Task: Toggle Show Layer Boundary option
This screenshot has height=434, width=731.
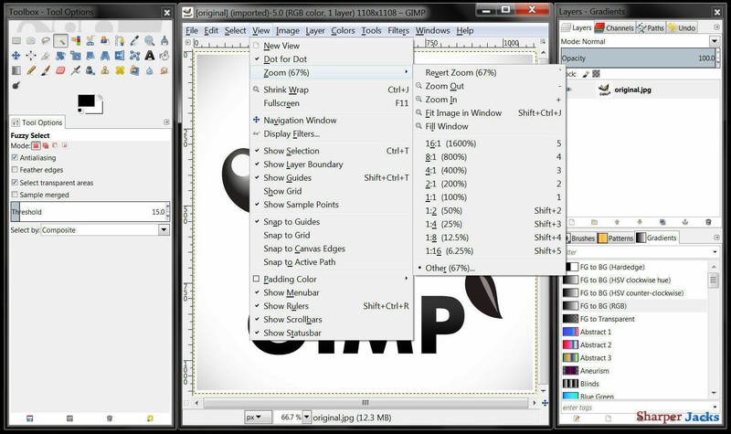Action: 332,164
